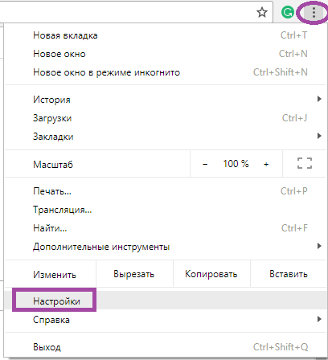Toggle fullscreen mode icon

[305, 163]
